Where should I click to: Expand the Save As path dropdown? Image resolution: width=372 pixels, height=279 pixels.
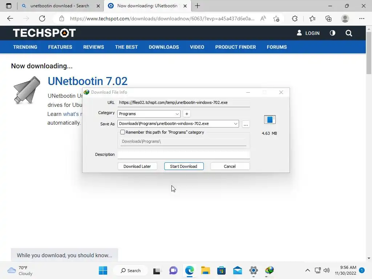235,124
